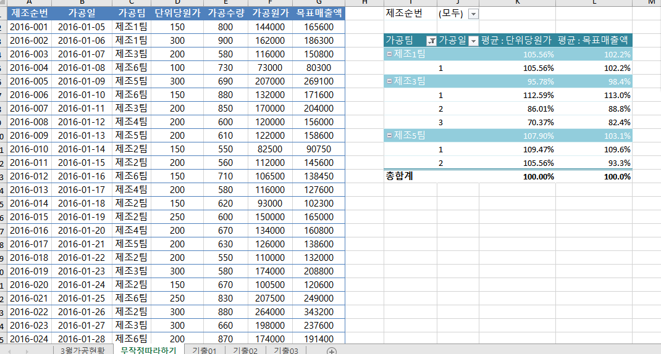Click the add new sheet plus icon
661x354 pixels.
[x=332, y=351]
